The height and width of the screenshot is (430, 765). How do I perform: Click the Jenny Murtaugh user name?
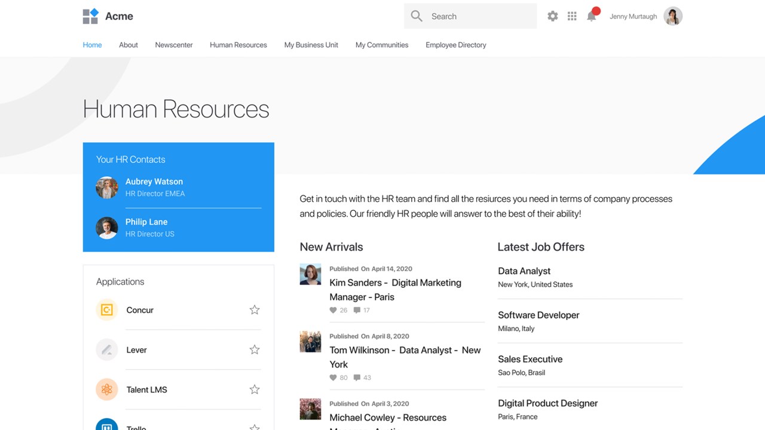633,17
